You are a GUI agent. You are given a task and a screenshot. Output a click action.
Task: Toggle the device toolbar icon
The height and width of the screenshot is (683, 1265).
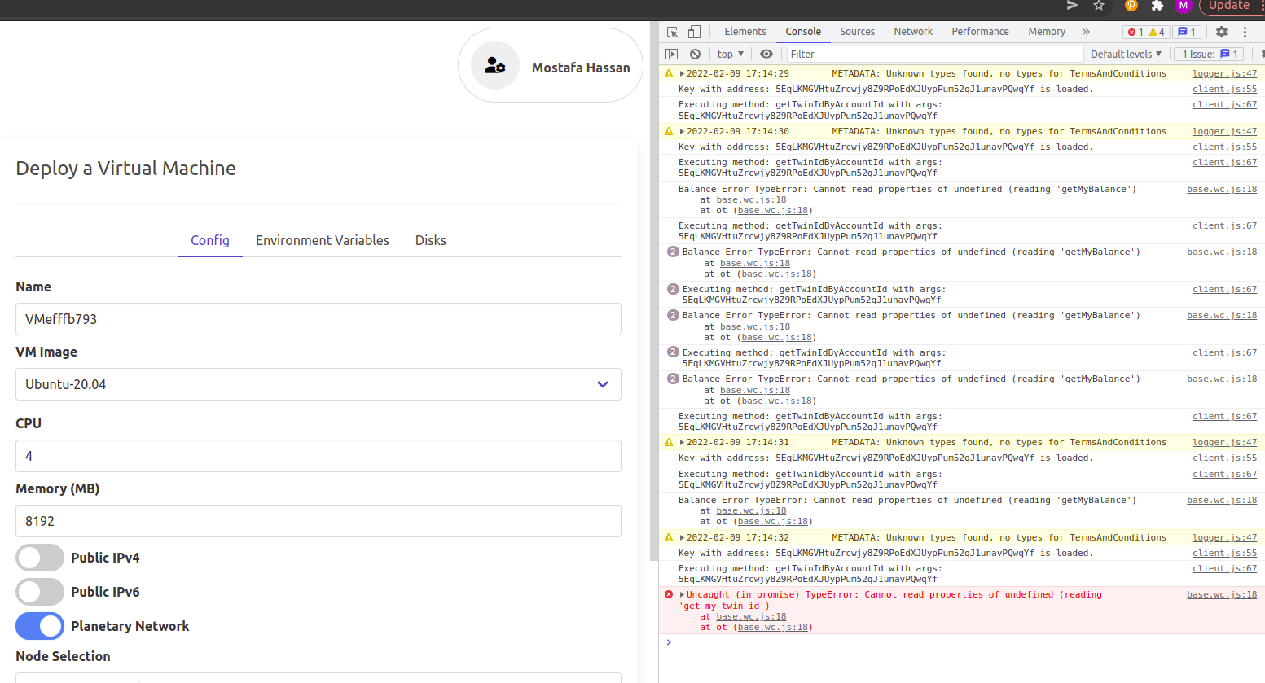point(694,32)
